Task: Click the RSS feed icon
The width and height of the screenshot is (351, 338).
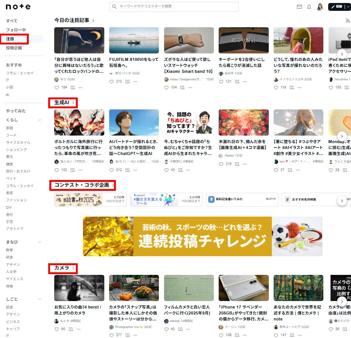Action: tap(348, 21)
